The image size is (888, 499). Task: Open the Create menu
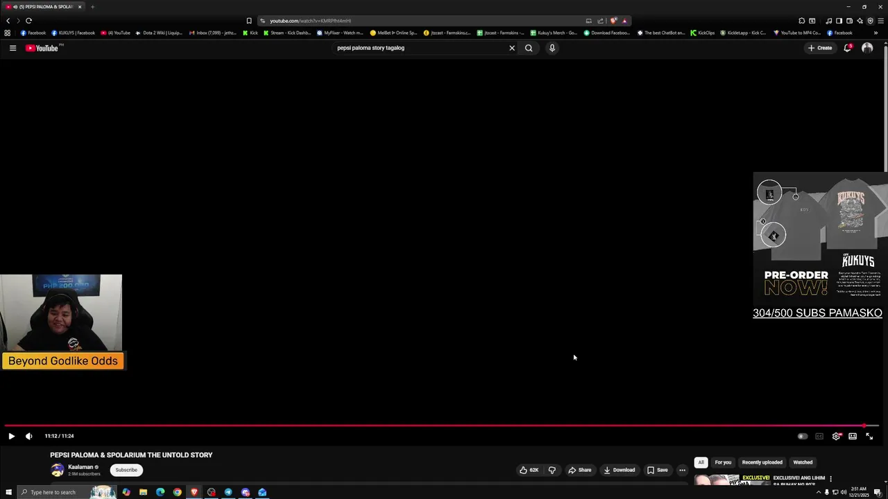click(x=820, y=48)
